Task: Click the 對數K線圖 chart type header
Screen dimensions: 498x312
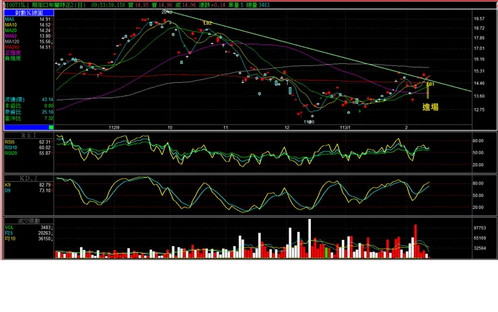Action: [29, 13]
